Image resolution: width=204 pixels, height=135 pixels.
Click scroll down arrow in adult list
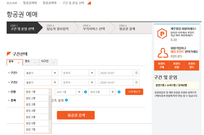pyautogui.click(x=50, y=129)
